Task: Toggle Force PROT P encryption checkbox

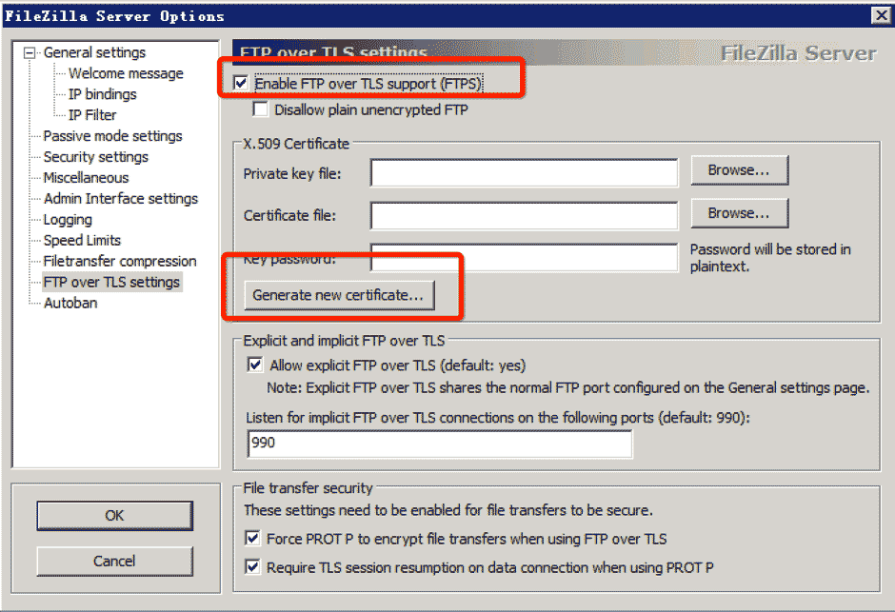Action: [x=252, y=538]
